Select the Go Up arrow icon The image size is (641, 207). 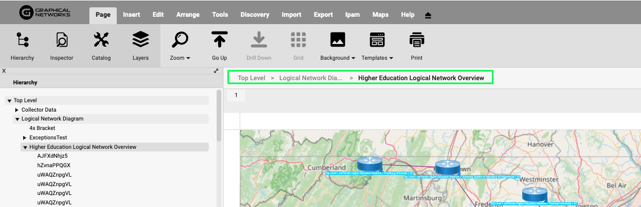(219, 40)
